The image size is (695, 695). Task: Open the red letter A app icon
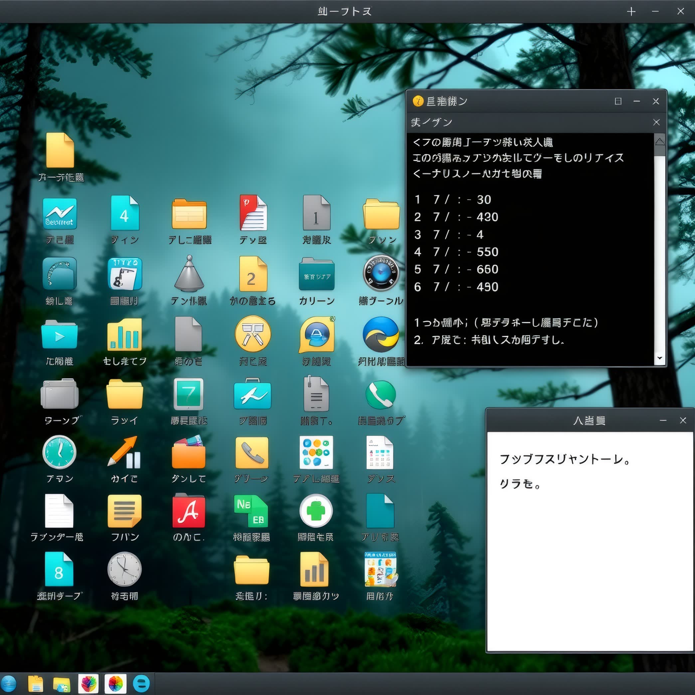189,511
